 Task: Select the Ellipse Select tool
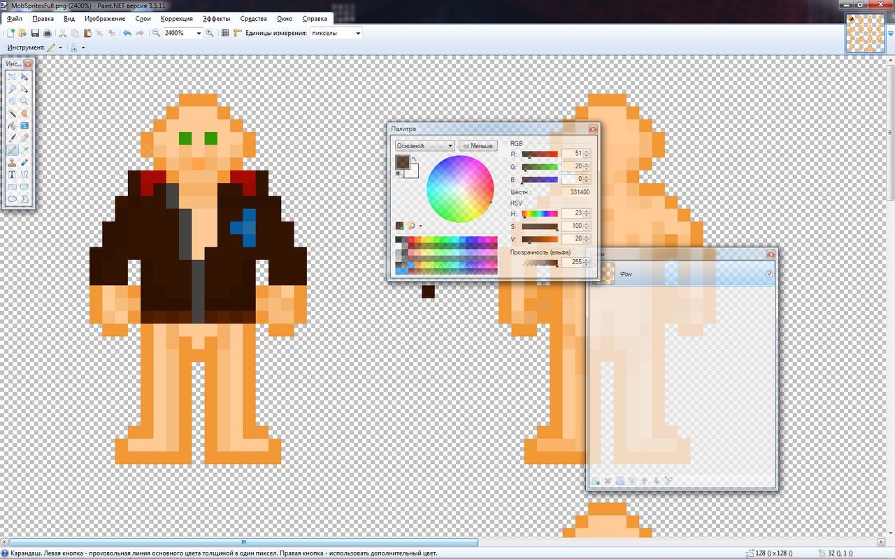[x=13, y=101]
